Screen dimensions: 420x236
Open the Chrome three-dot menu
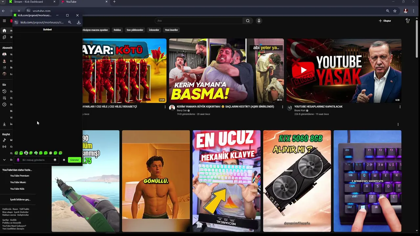pos(414,11)
